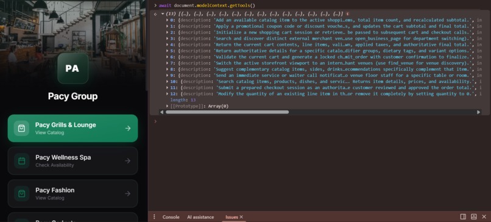Close the Issues tab with its X
Viewport: 491px width, 222px height.
click(241, 217)
